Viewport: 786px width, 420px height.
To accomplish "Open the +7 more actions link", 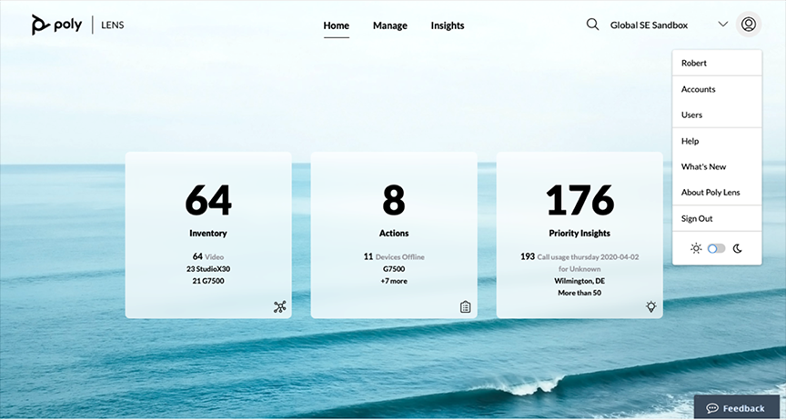I will click(x=394, y=281).
